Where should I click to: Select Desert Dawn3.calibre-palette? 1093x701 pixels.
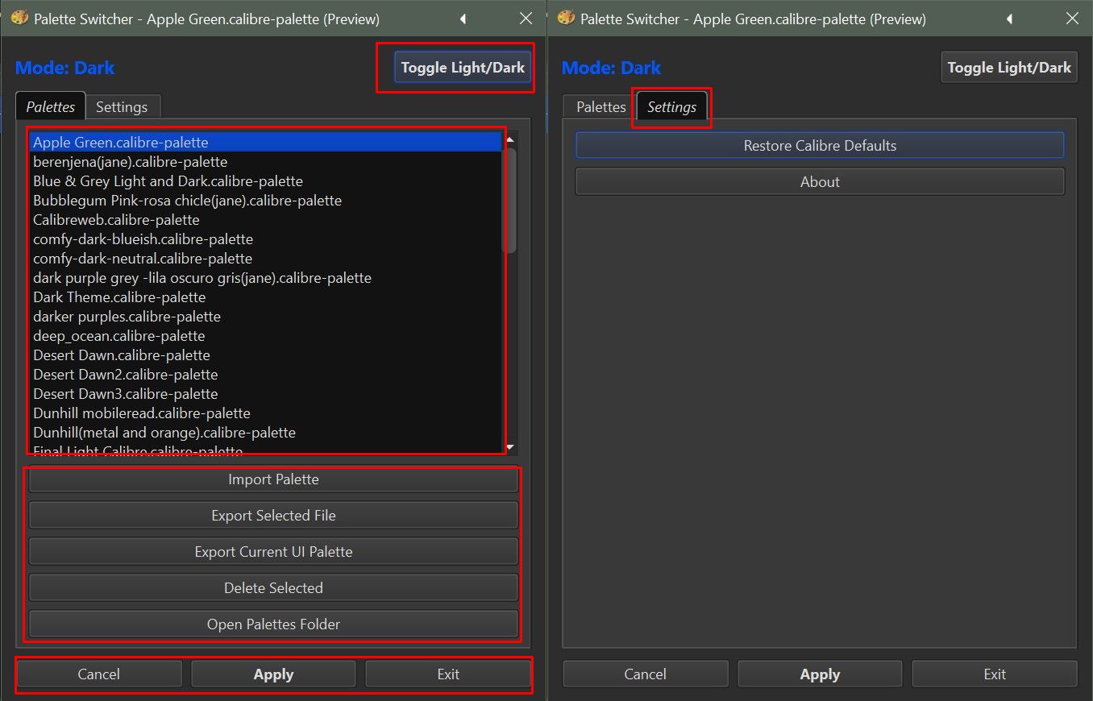tap(266, 394)
